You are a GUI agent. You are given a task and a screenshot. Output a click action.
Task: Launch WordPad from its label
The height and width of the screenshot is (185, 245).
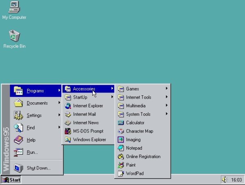click(135, 174)
